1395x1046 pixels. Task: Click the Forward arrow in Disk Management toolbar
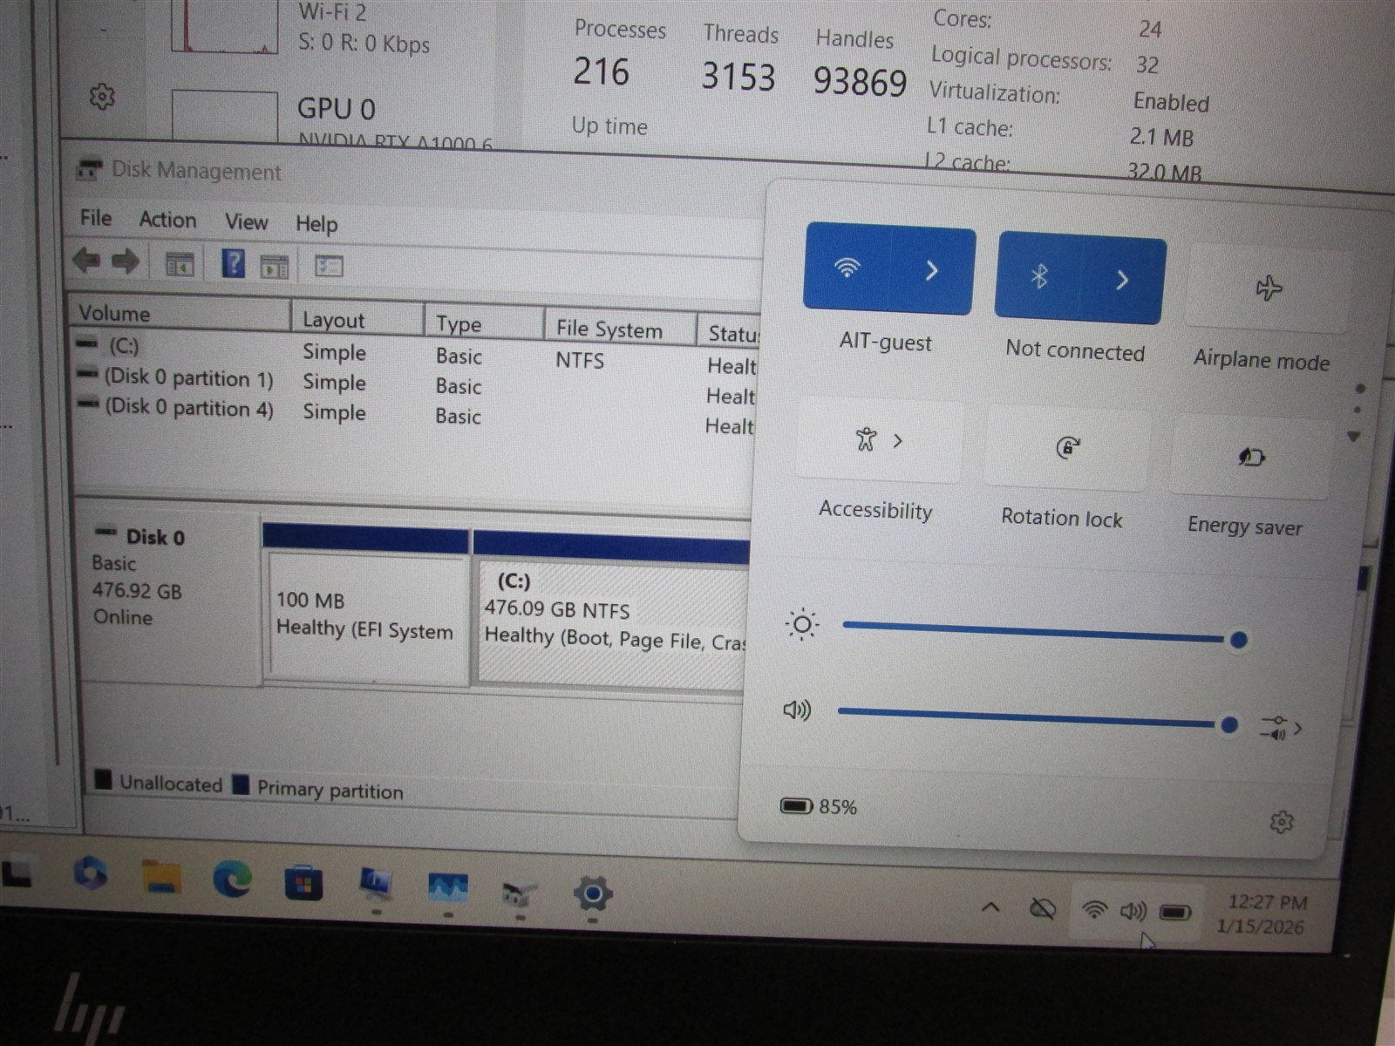coord(126,260)
